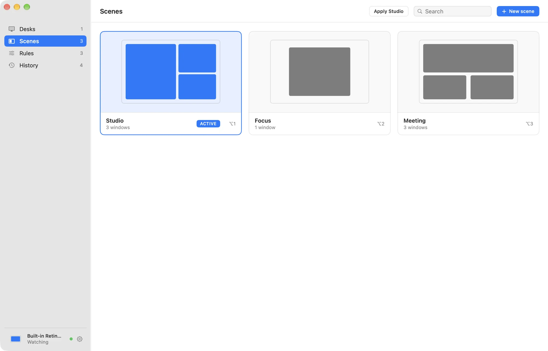Image resolution: width=548 pixels, height=351 pixels.
Task: Click the Built-in Retina display label
Action: (44, 336)
